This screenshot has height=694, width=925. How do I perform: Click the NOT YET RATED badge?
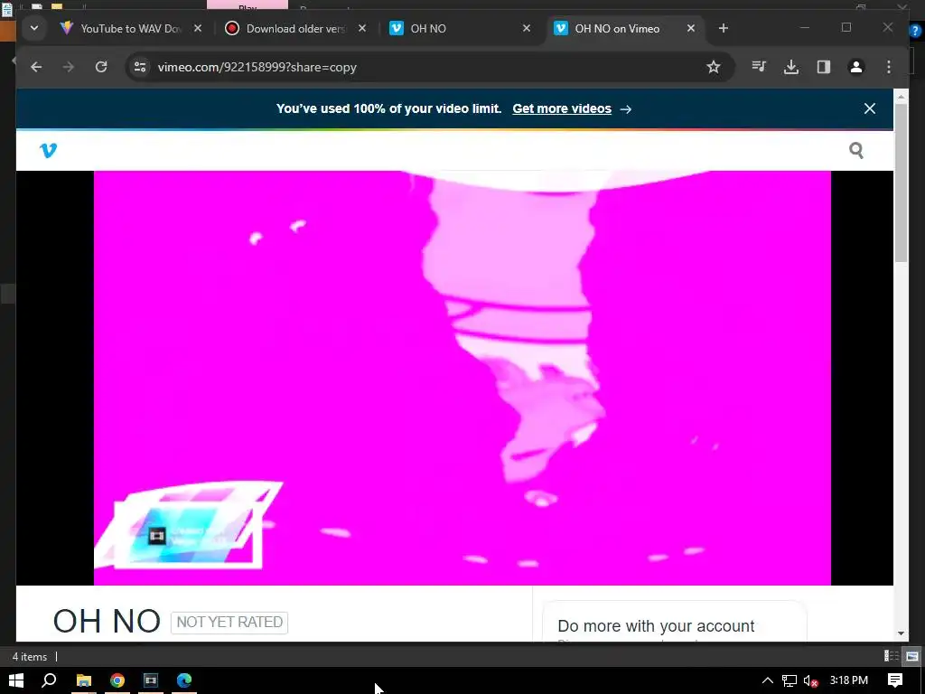[x=229, y=622]
